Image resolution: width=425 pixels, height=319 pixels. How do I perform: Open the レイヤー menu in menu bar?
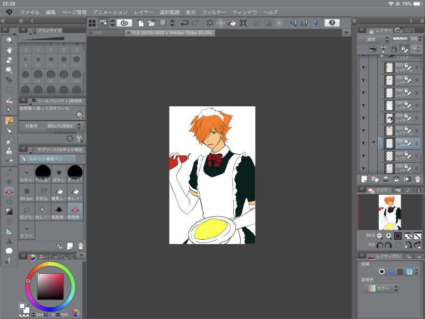click(144, 12)
